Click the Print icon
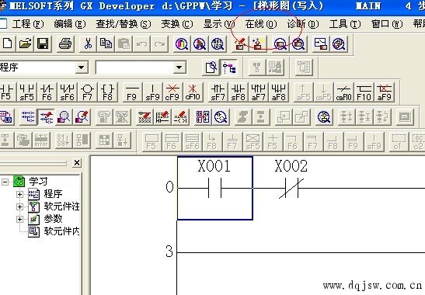This screenshot has width=425, height=295. 65,44
